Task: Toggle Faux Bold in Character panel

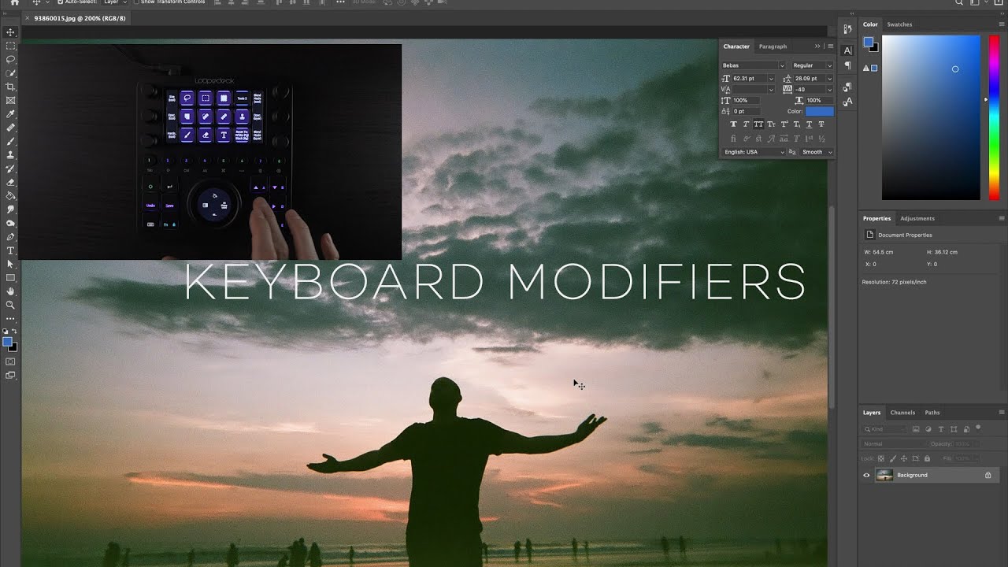Action: coord(734,124)
